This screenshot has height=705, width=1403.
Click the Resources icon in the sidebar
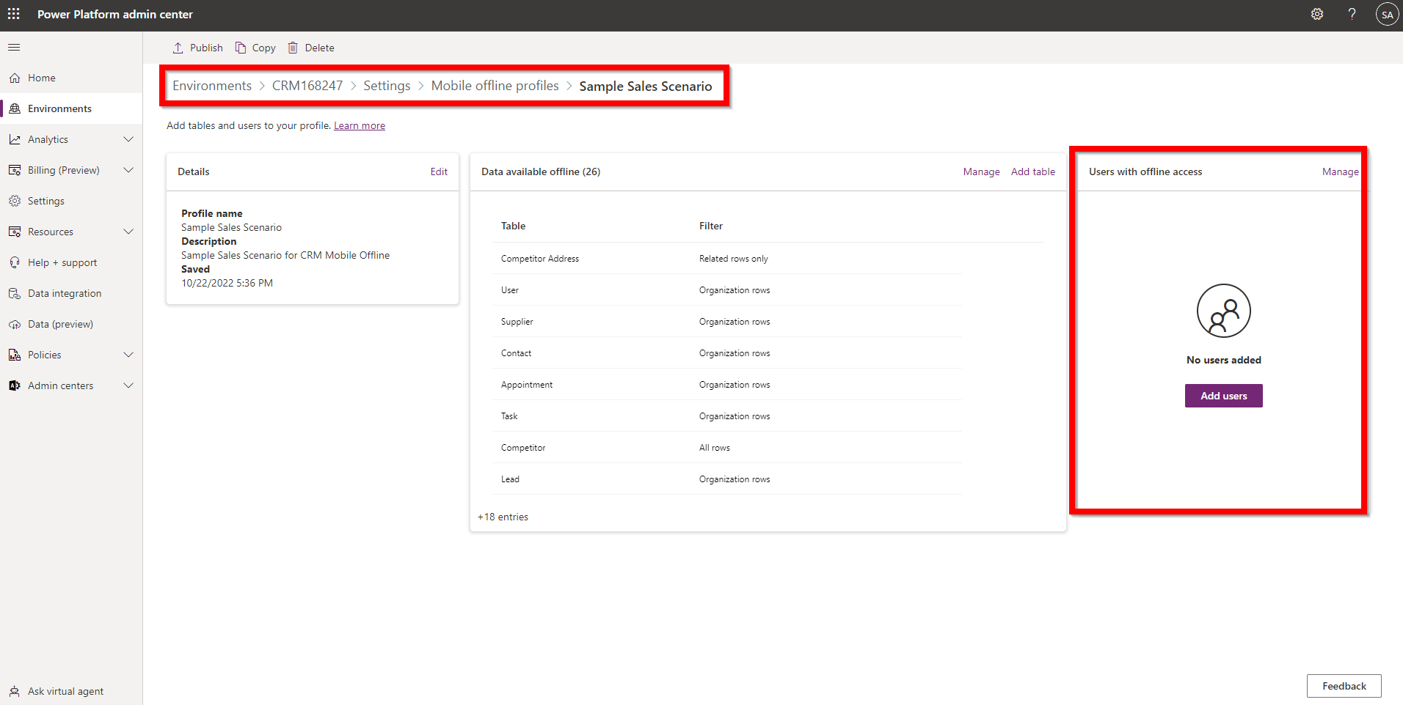[15, 232]
